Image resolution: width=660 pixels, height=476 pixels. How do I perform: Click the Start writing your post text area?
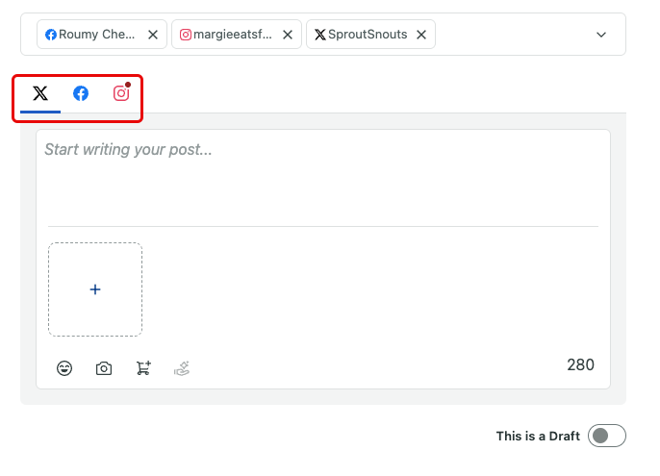(323, 179)
